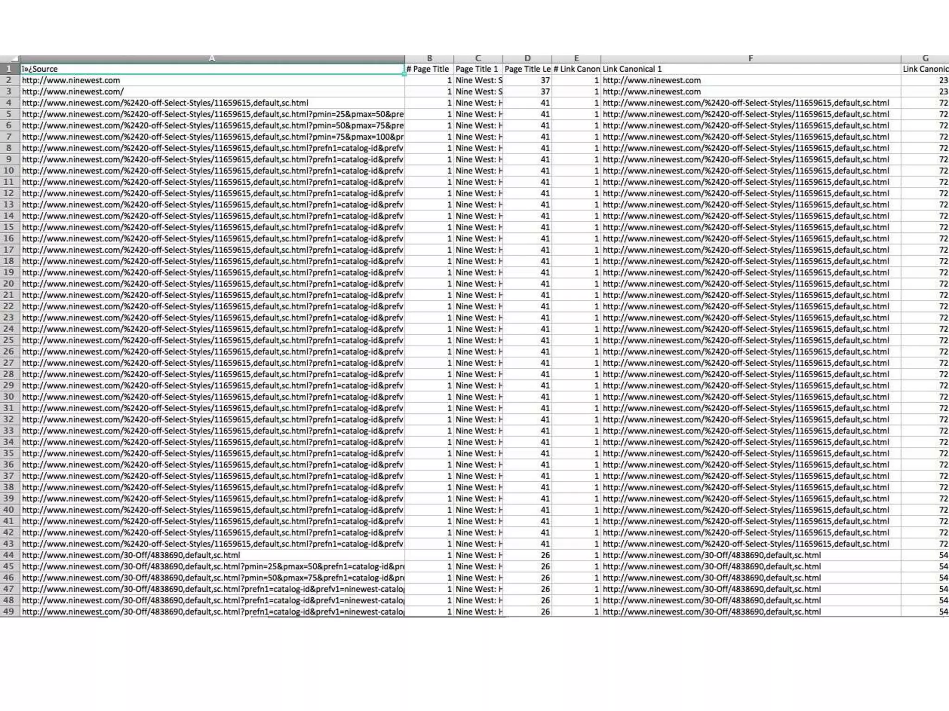This screenshot has height=711, width=949.
Task: Select column D header
Action: (527, 58)
